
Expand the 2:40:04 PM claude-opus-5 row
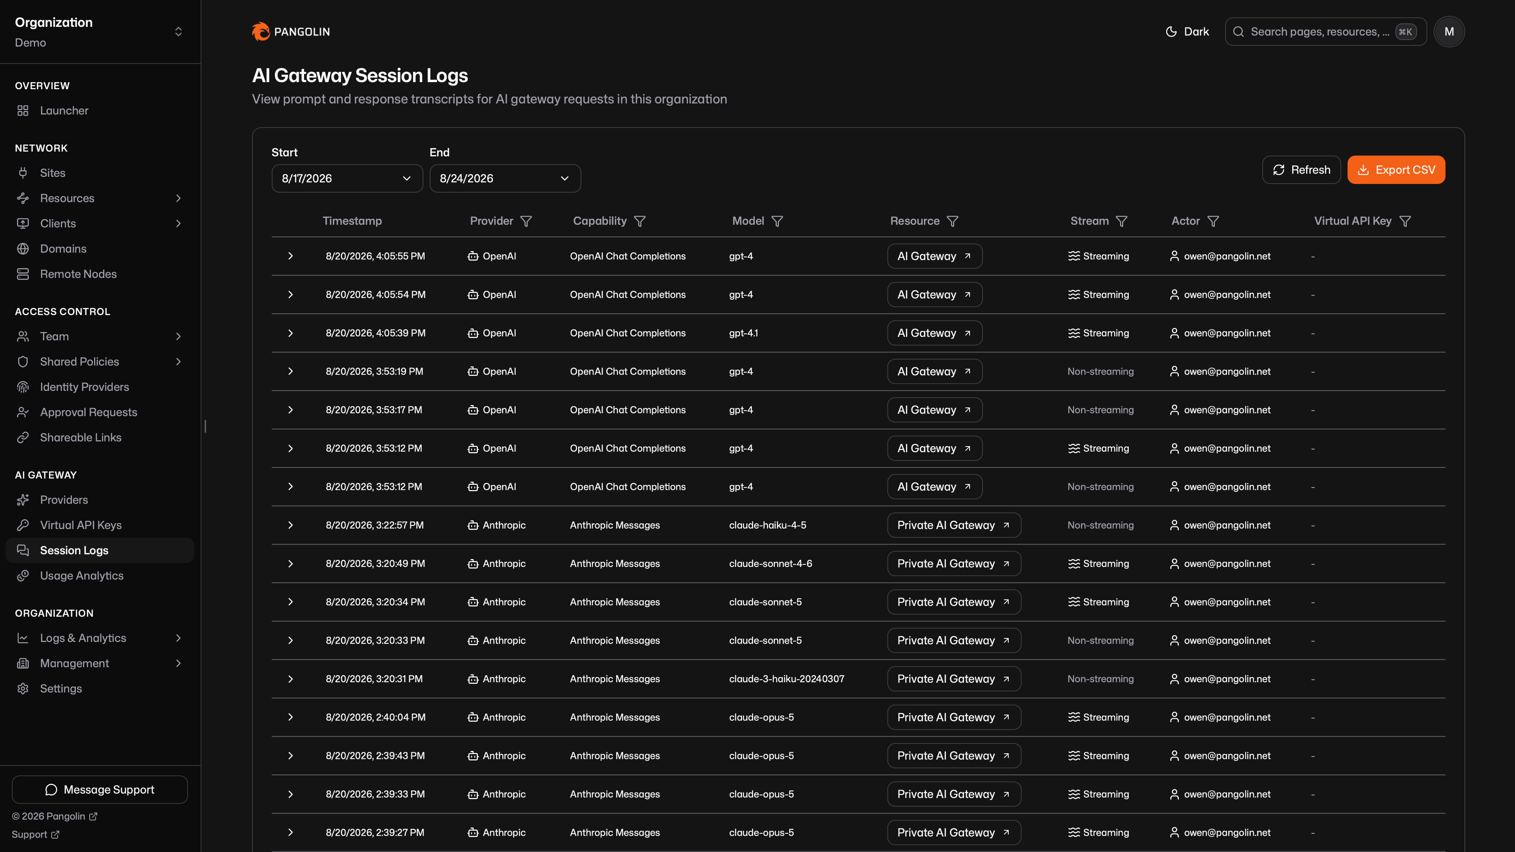tap(291, 717)
